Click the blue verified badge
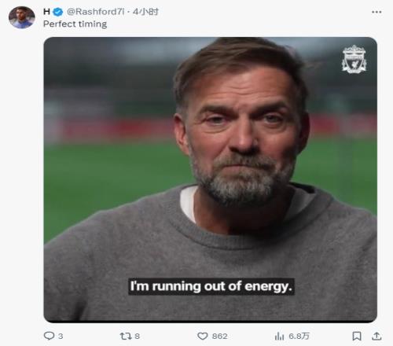The height and width of the screenshot is (346, 393). coord(58,12)
